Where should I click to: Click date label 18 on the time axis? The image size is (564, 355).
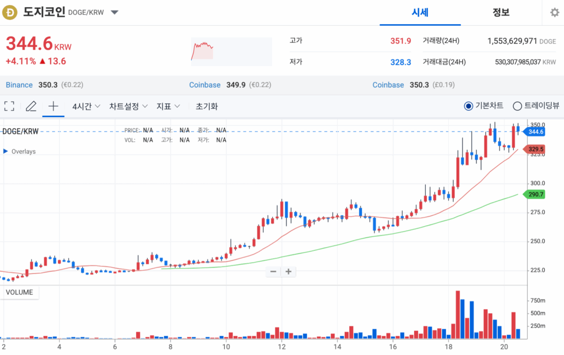click(x=448, y=347)
